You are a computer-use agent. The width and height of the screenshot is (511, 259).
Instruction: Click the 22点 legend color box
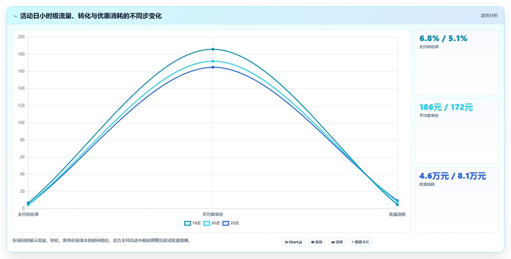pos(226,223)
